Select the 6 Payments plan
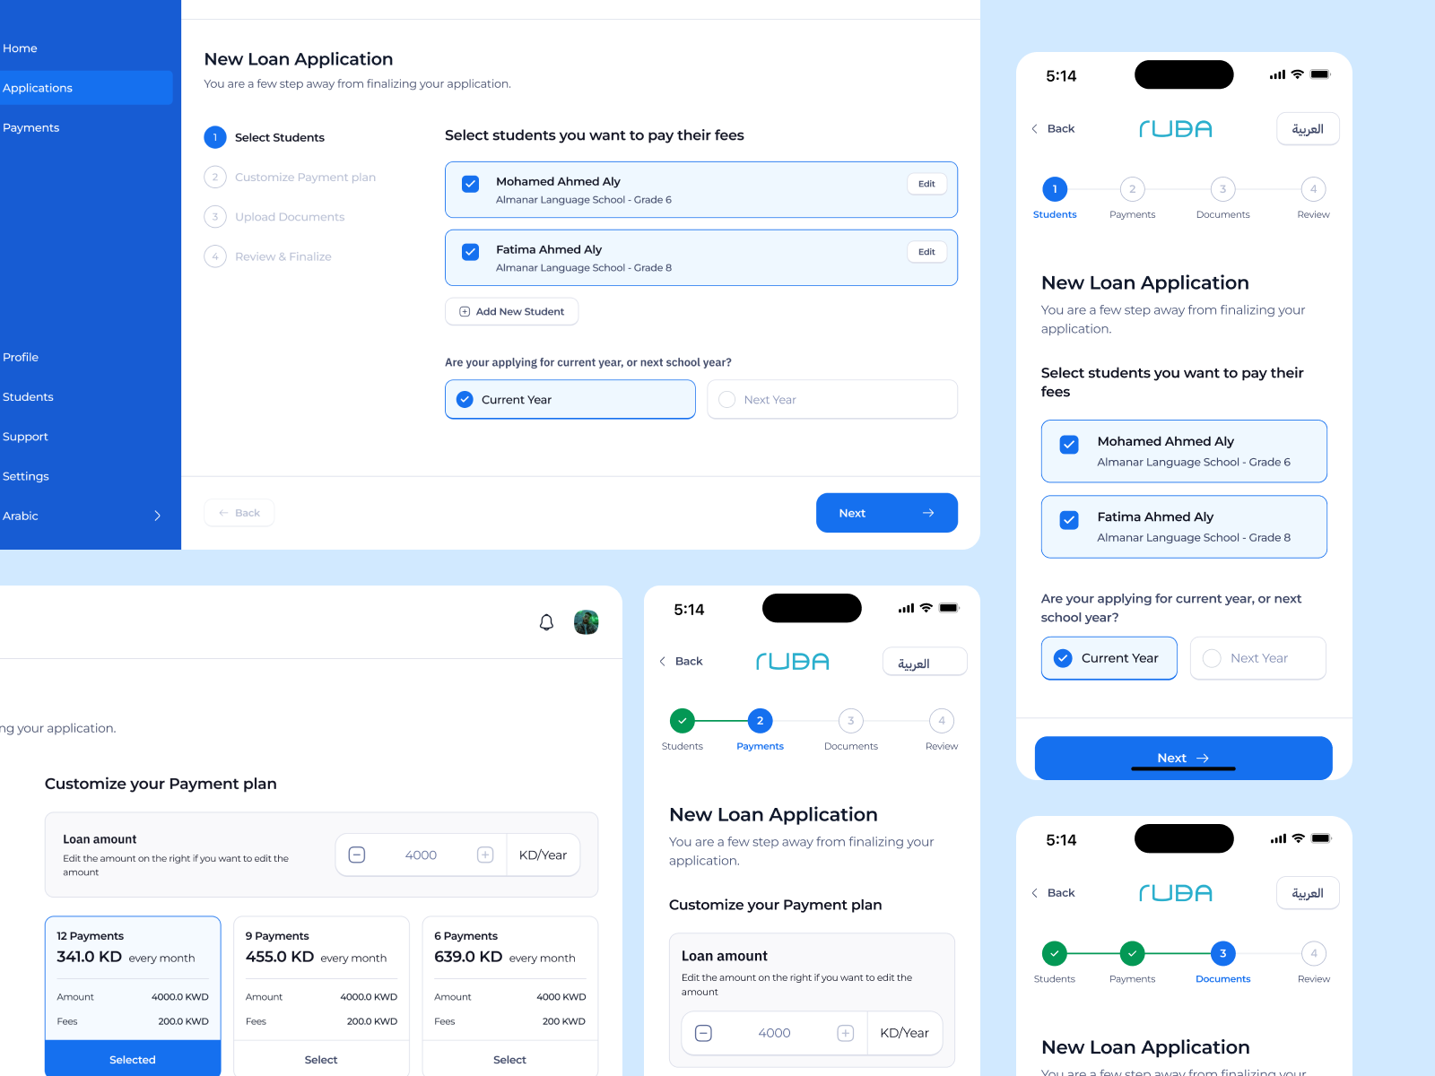The width and height of the screenshot is (1435, 1076). [509, 1059]
